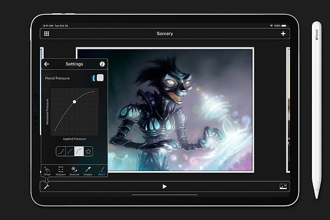Switch to the Gestures tab
Viewport: 330px width, 220px height.
tap(74, 171)
